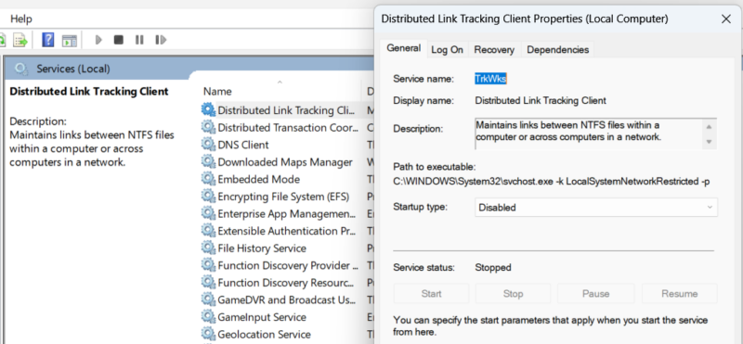The width and height of the screenshot is (743, 344).
Task: Select Enterprise App Management service
Action: tap(287, 213)
